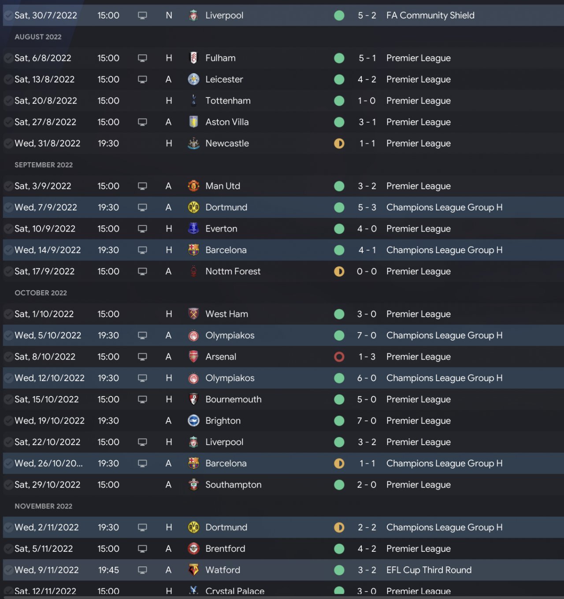The height and width of the screenshot is (599, 564).
Task: Click the red loss indicator for Arsenal match
Action: pyautogui.click(x=339, y=356)
